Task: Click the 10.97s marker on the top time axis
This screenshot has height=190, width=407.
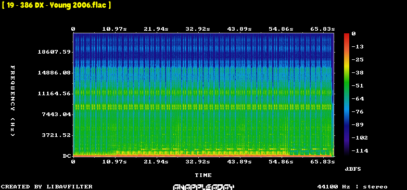Action: pos(115,29)
